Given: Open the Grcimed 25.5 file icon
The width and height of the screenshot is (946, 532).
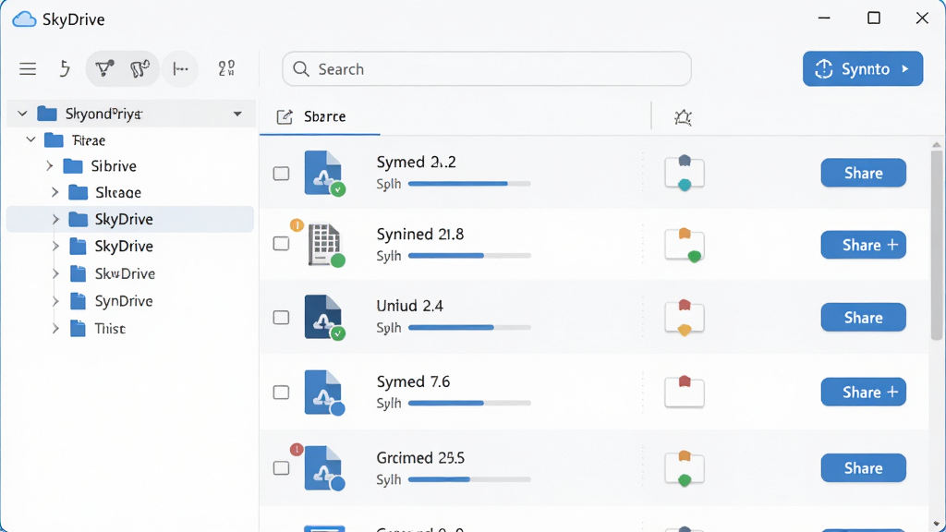Looking at the screenshot, I should [324, 468].
